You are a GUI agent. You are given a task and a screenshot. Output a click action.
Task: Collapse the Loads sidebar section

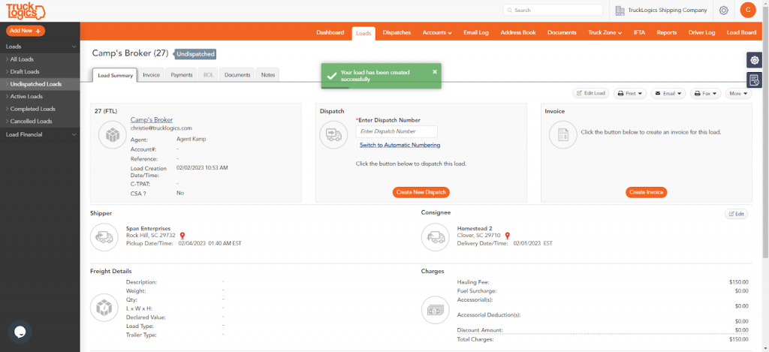[40, 47]
